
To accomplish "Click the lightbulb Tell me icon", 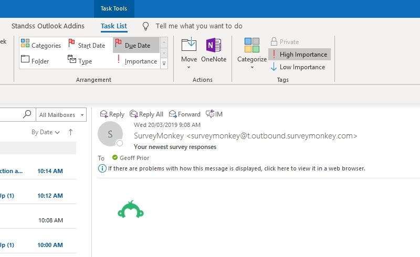I will 145,26.
